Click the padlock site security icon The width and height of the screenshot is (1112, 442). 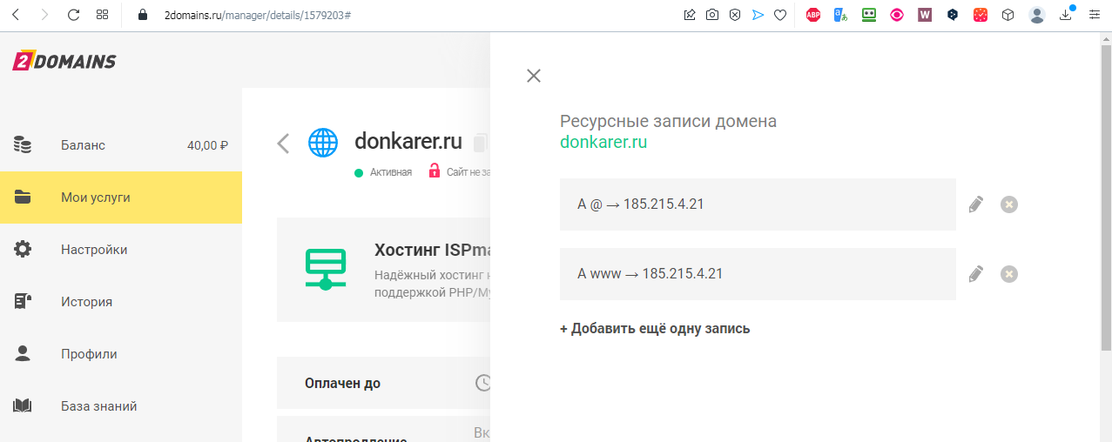145,15
